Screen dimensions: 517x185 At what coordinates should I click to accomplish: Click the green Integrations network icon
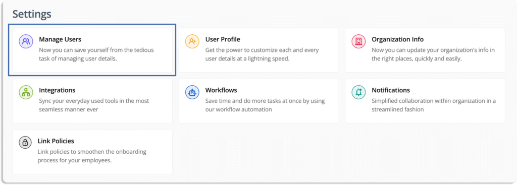26,92
